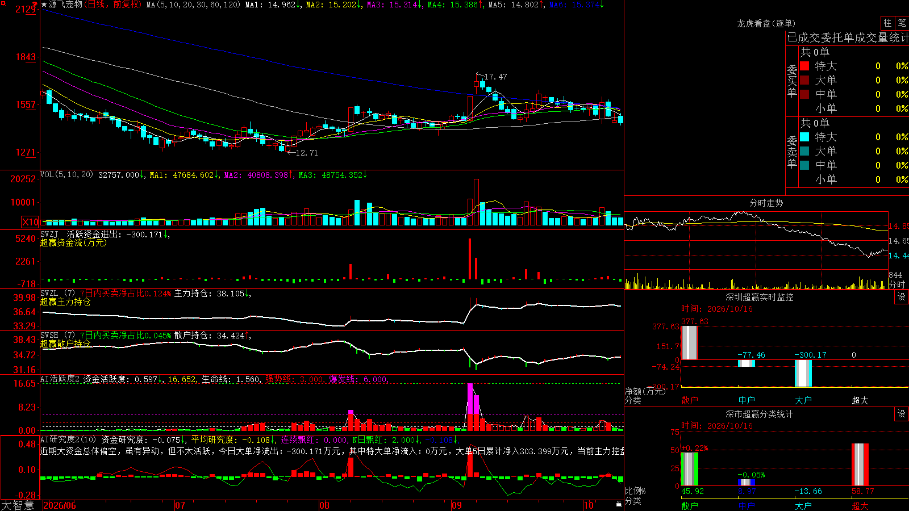Click the 深圳超赢实时监控 panel title
This screenshot has width=909, height=511.
point(759,297)
